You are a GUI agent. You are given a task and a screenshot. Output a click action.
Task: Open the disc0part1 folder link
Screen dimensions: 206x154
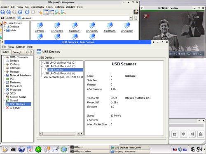click(57, 31)
